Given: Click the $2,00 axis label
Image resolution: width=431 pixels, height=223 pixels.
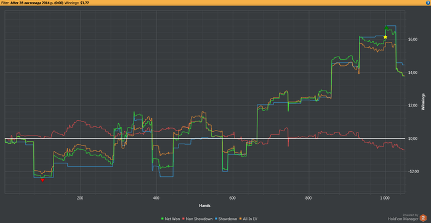Looking at the screenshot, I should pyautogui.click(x=414, y=105).
